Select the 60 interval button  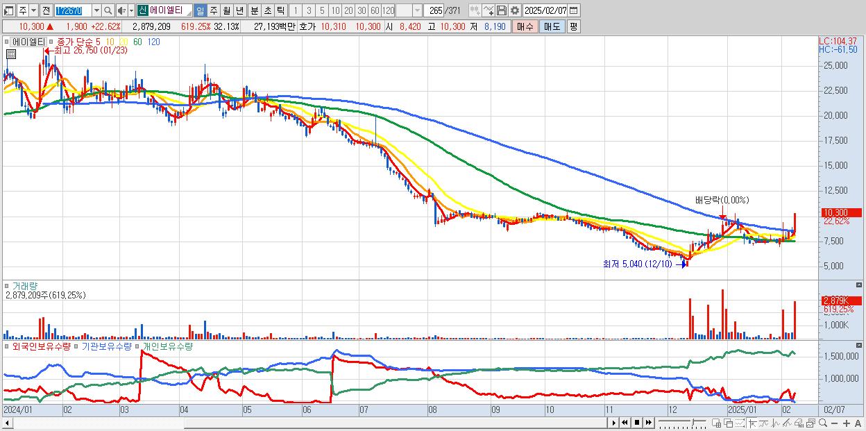(x=375, y=10)
